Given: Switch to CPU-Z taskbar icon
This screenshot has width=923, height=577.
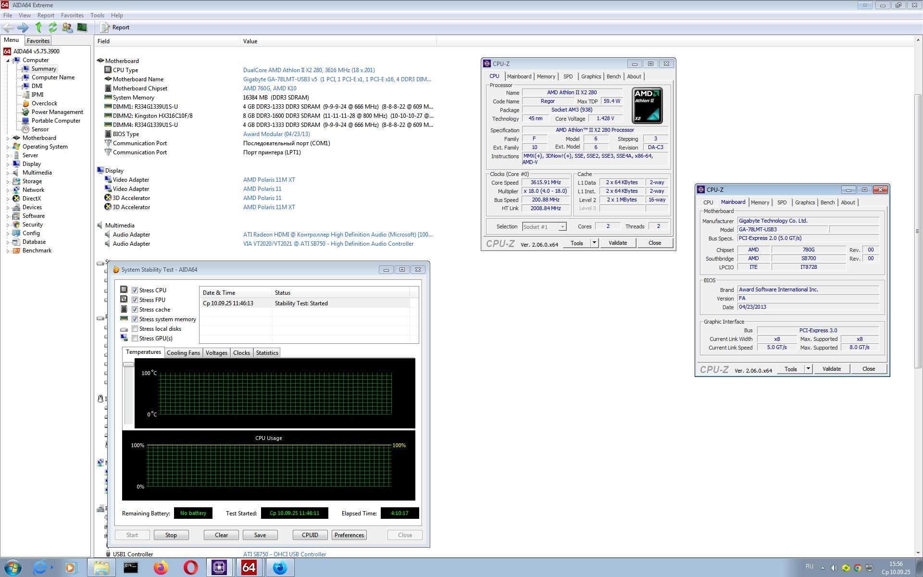Looking at the screenshot, I should [219, 568].
